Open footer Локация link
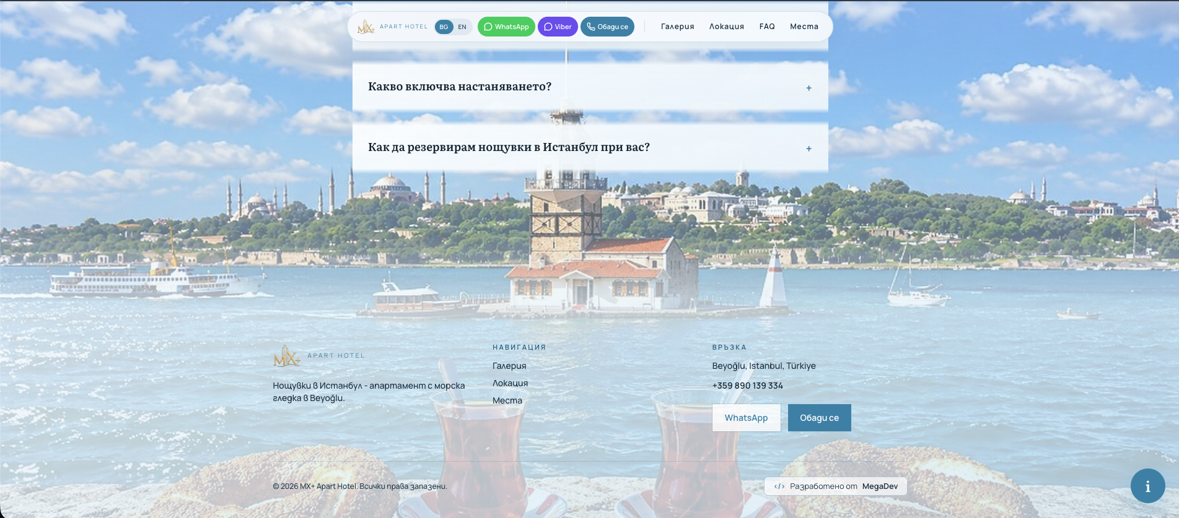This screenshot has height=518, width=1179. pos(510,383)
